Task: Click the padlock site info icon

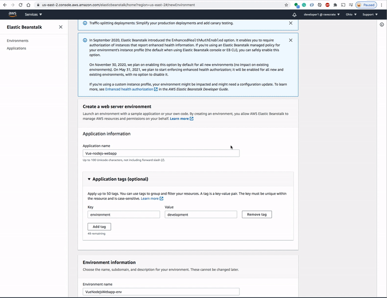Action: tap(38, 5)
